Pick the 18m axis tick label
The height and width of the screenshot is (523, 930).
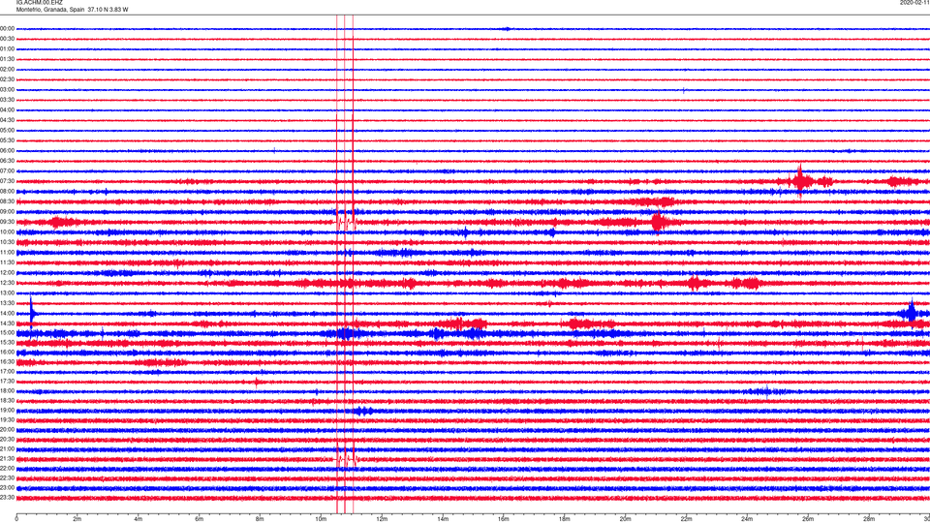pos(564,519)
